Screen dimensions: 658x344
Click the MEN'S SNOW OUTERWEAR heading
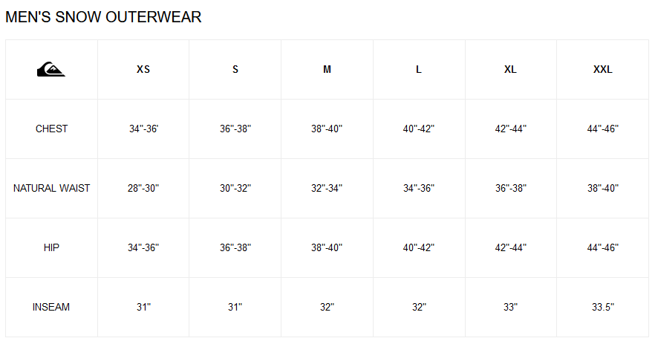tap(103, 17)
